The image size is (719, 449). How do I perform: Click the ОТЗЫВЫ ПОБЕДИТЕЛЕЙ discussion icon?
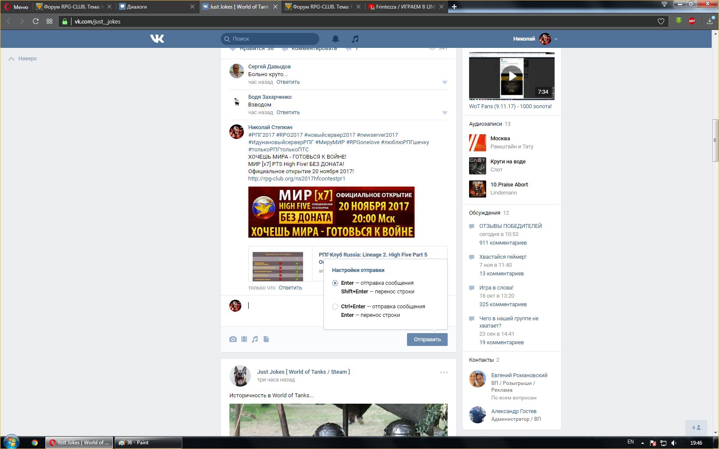[472, 226]
